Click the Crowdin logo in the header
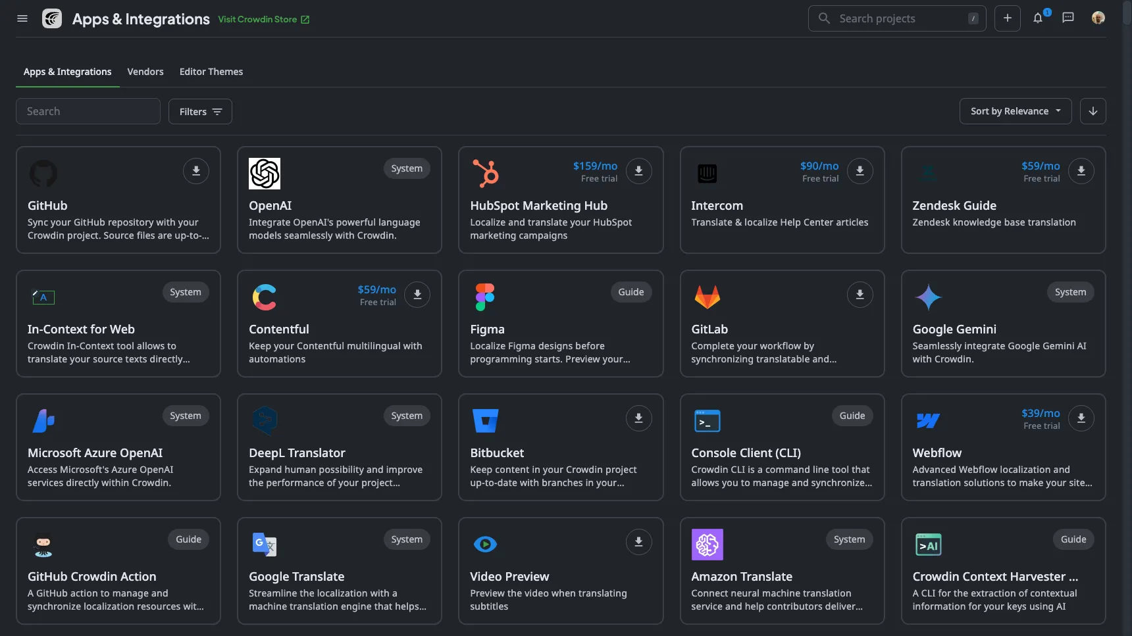The image size is (1132, 636). click(52, 18)
